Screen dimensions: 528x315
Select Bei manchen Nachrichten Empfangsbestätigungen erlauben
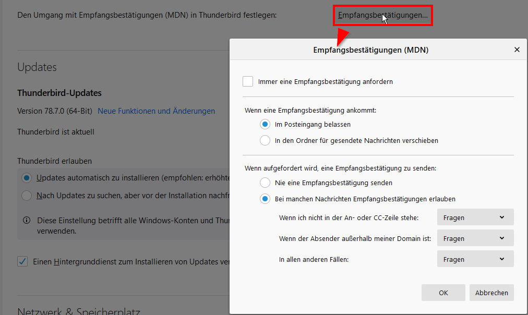(265, 199)
